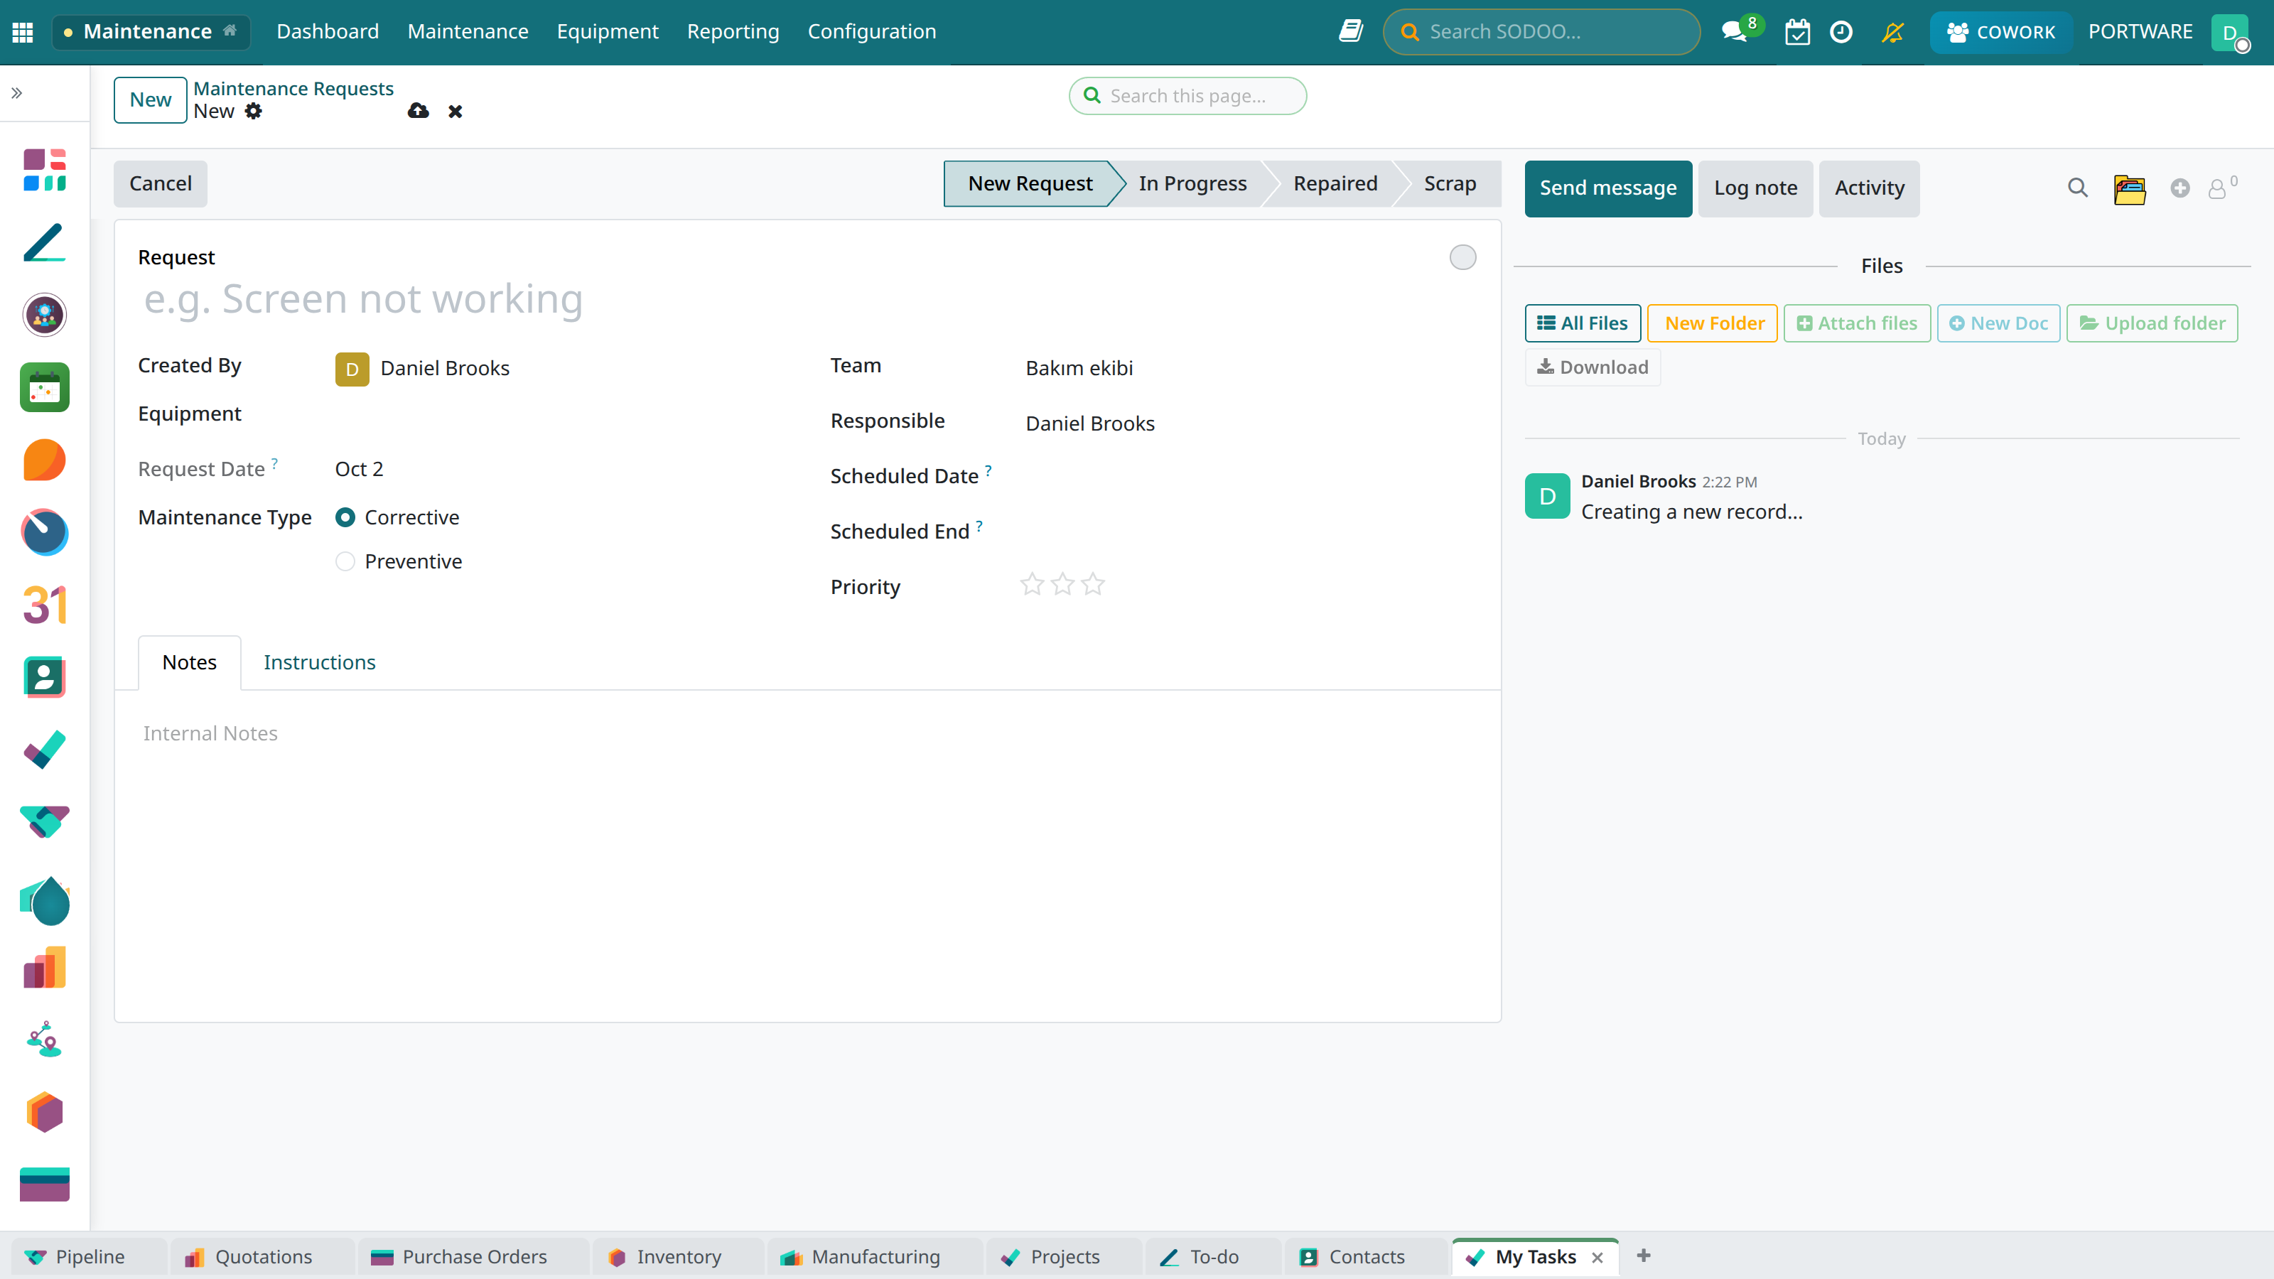Set priority to three stars
This screenshot has height=1279, width=2274.
[1093, 584]
